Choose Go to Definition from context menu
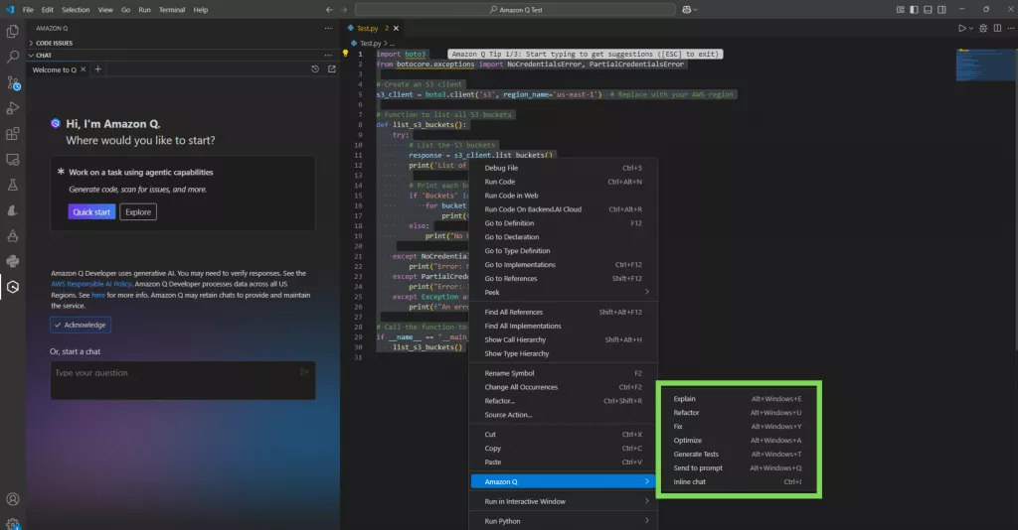The height and width of the screenshot is (530, 1018). click(x=509, y=223)
